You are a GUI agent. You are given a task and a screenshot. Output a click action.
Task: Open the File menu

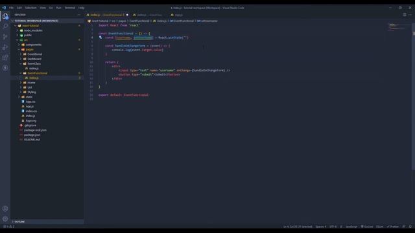click(12, 8)
